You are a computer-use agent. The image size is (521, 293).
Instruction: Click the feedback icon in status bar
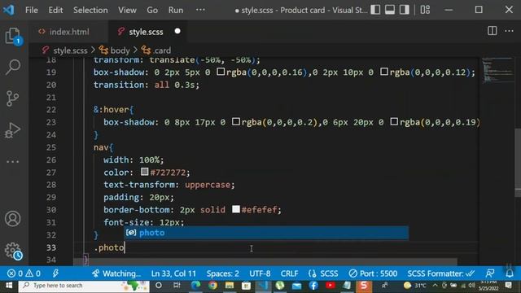tap(490, 273)
